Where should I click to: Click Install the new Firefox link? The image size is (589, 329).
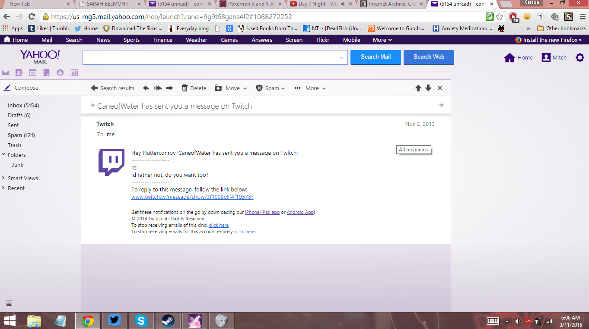[548, 40]
